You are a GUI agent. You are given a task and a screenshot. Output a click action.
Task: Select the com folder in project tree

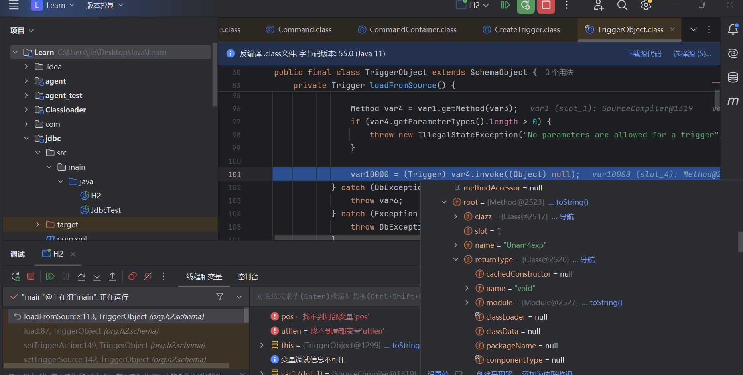click(x=47, y=124)
